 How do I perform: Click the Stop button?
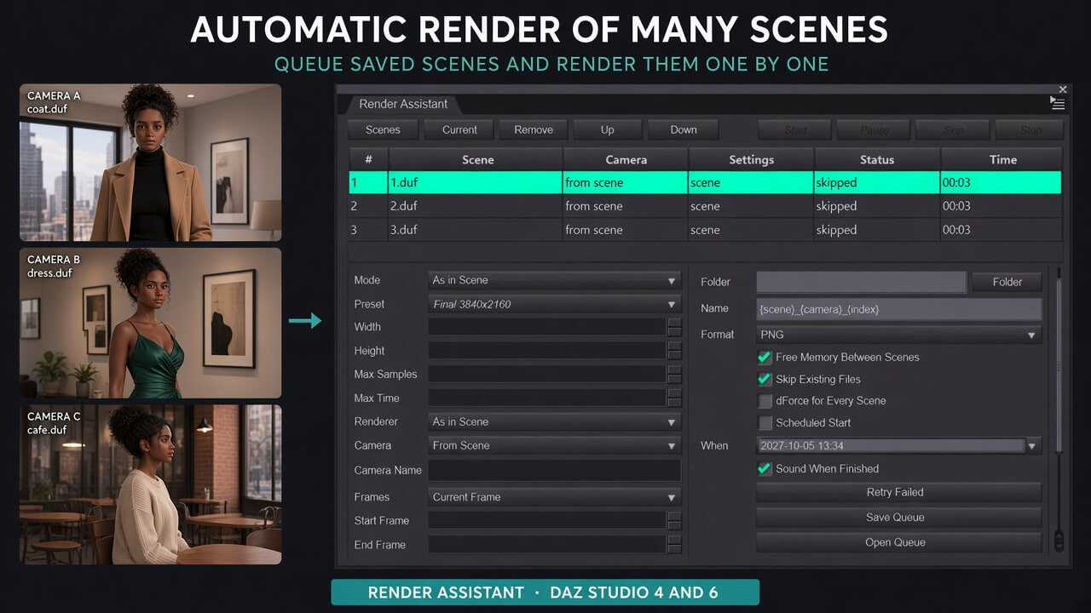click(1031, 130)
